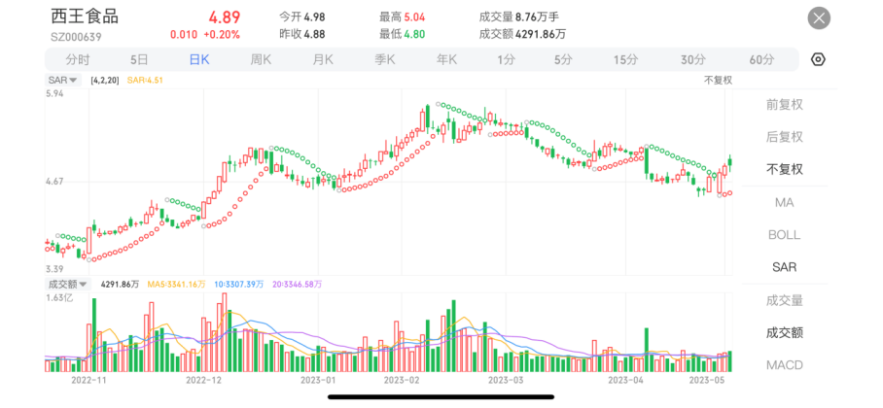Viewport: 883px width, 408px height.
Task: Enable the BOLL indicator
Action: coord(785,234)
